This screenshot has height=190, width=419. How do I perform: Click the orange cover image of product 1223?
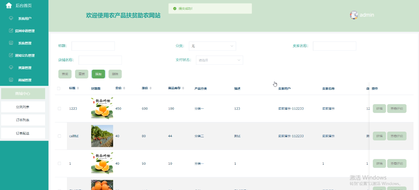(102, 108)
